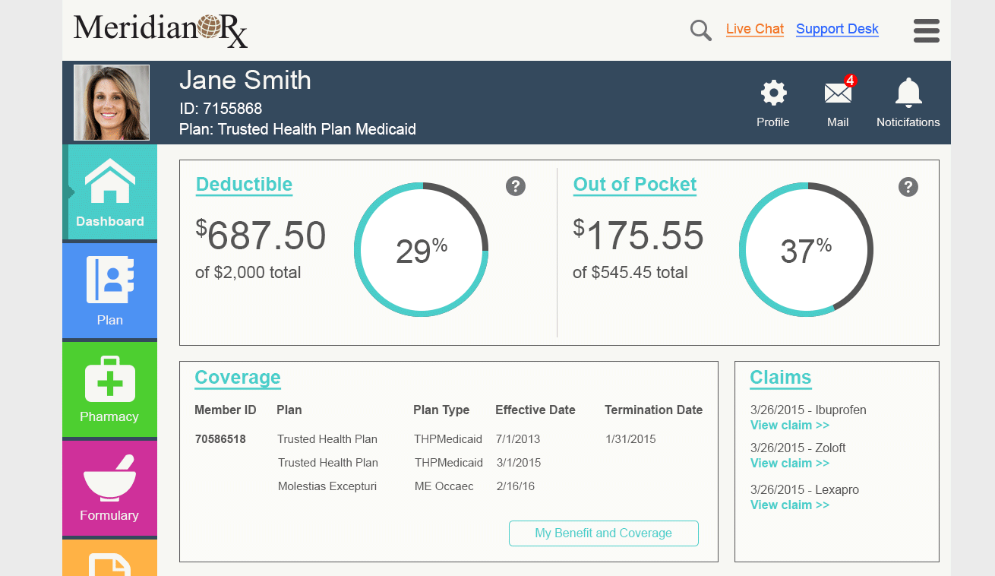Open the Formulary sidebar section
The height and width of the screenshot is (576, 995).
[110, 488]
